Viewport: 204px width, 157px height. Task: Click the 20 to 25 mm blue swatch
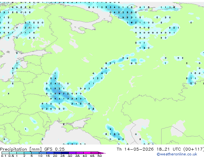point(57,153)
